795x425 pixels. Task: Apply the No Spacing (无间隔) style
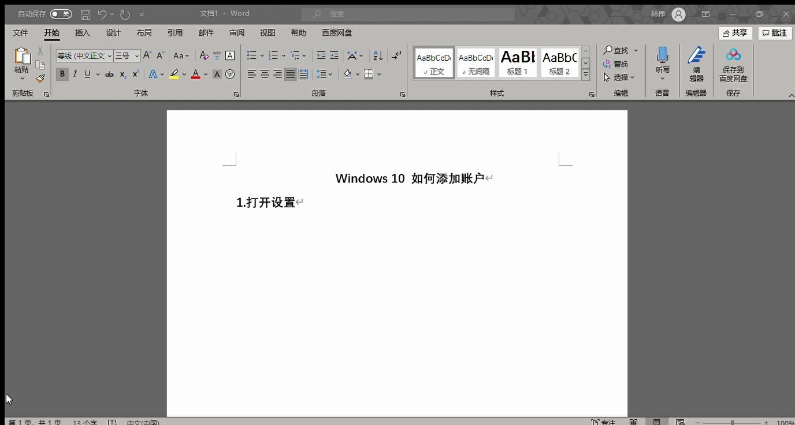click(x=475, y=62)
